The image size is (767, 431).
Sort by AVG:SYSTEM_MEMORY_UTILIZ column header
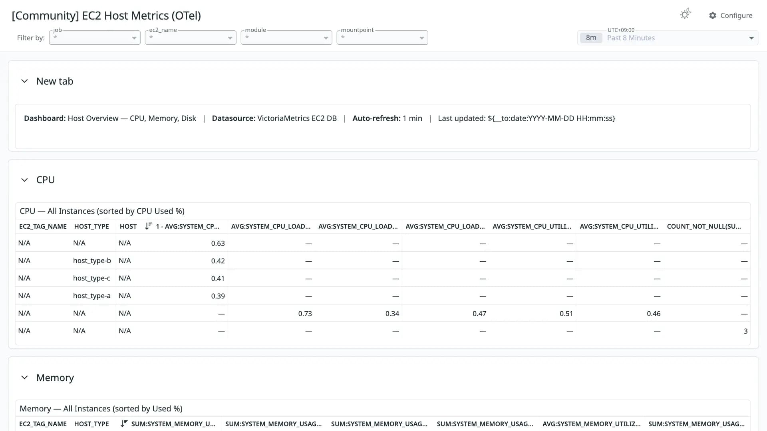[x=591, y=424]
